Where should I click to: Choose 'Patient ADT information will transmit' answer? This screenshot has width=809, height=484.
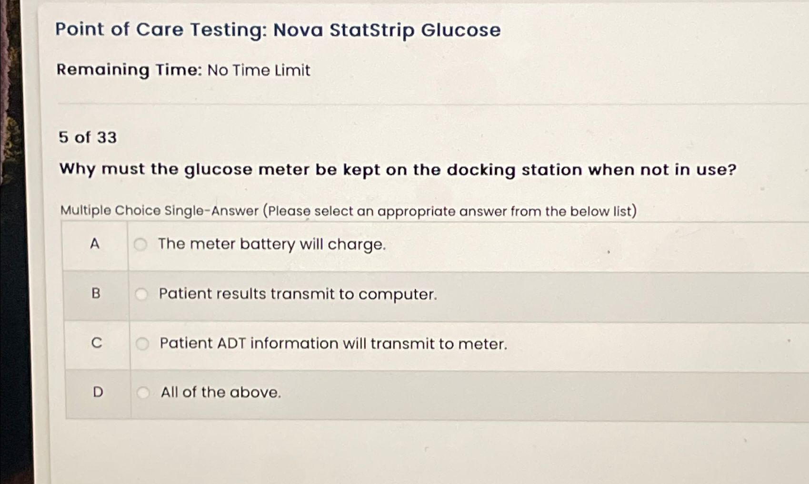point(333,344)
